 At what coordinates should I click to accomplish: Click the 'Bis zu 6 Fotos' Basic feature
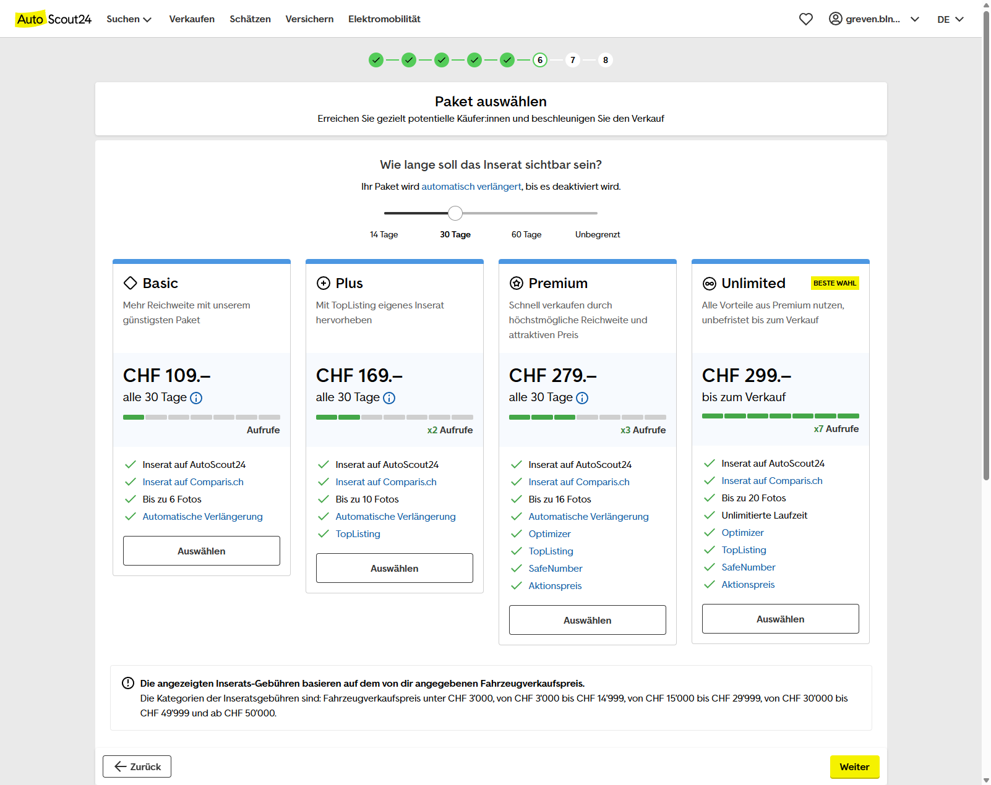point(172,499)
